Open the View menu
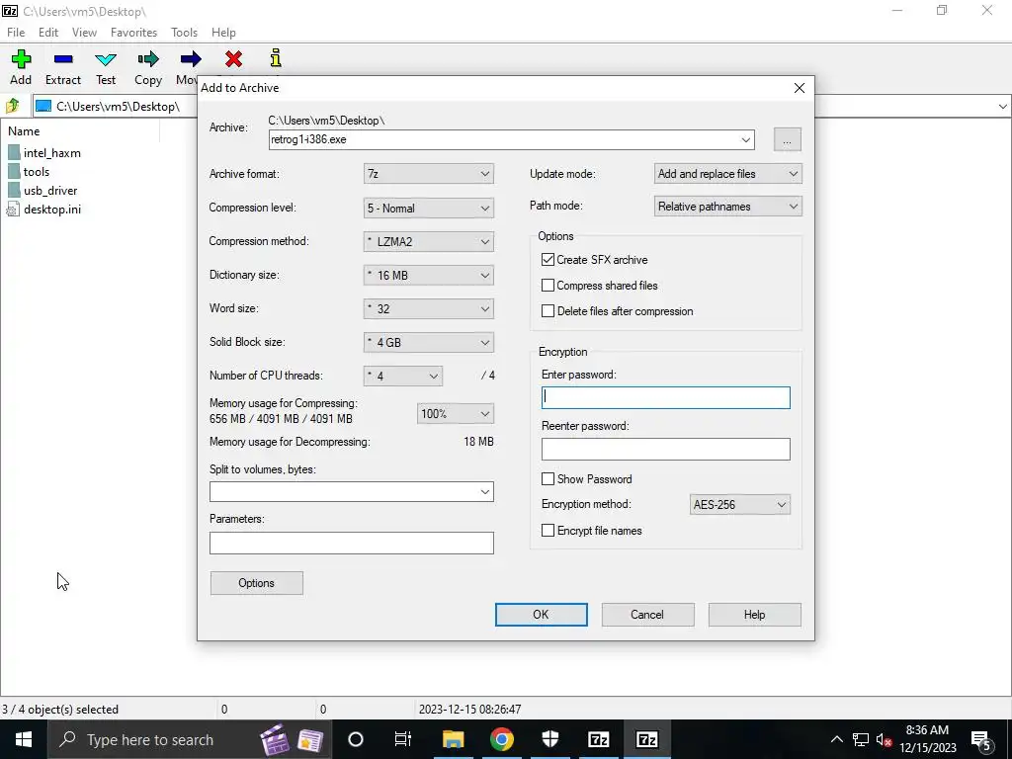Viewport: 1012px width, 759px height. 84,33
